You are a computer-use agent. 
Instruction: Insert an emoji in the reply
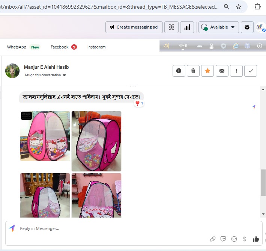pos(234,239)
